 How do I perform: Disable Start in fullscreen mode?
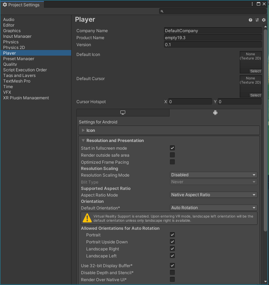coord(172,148)
